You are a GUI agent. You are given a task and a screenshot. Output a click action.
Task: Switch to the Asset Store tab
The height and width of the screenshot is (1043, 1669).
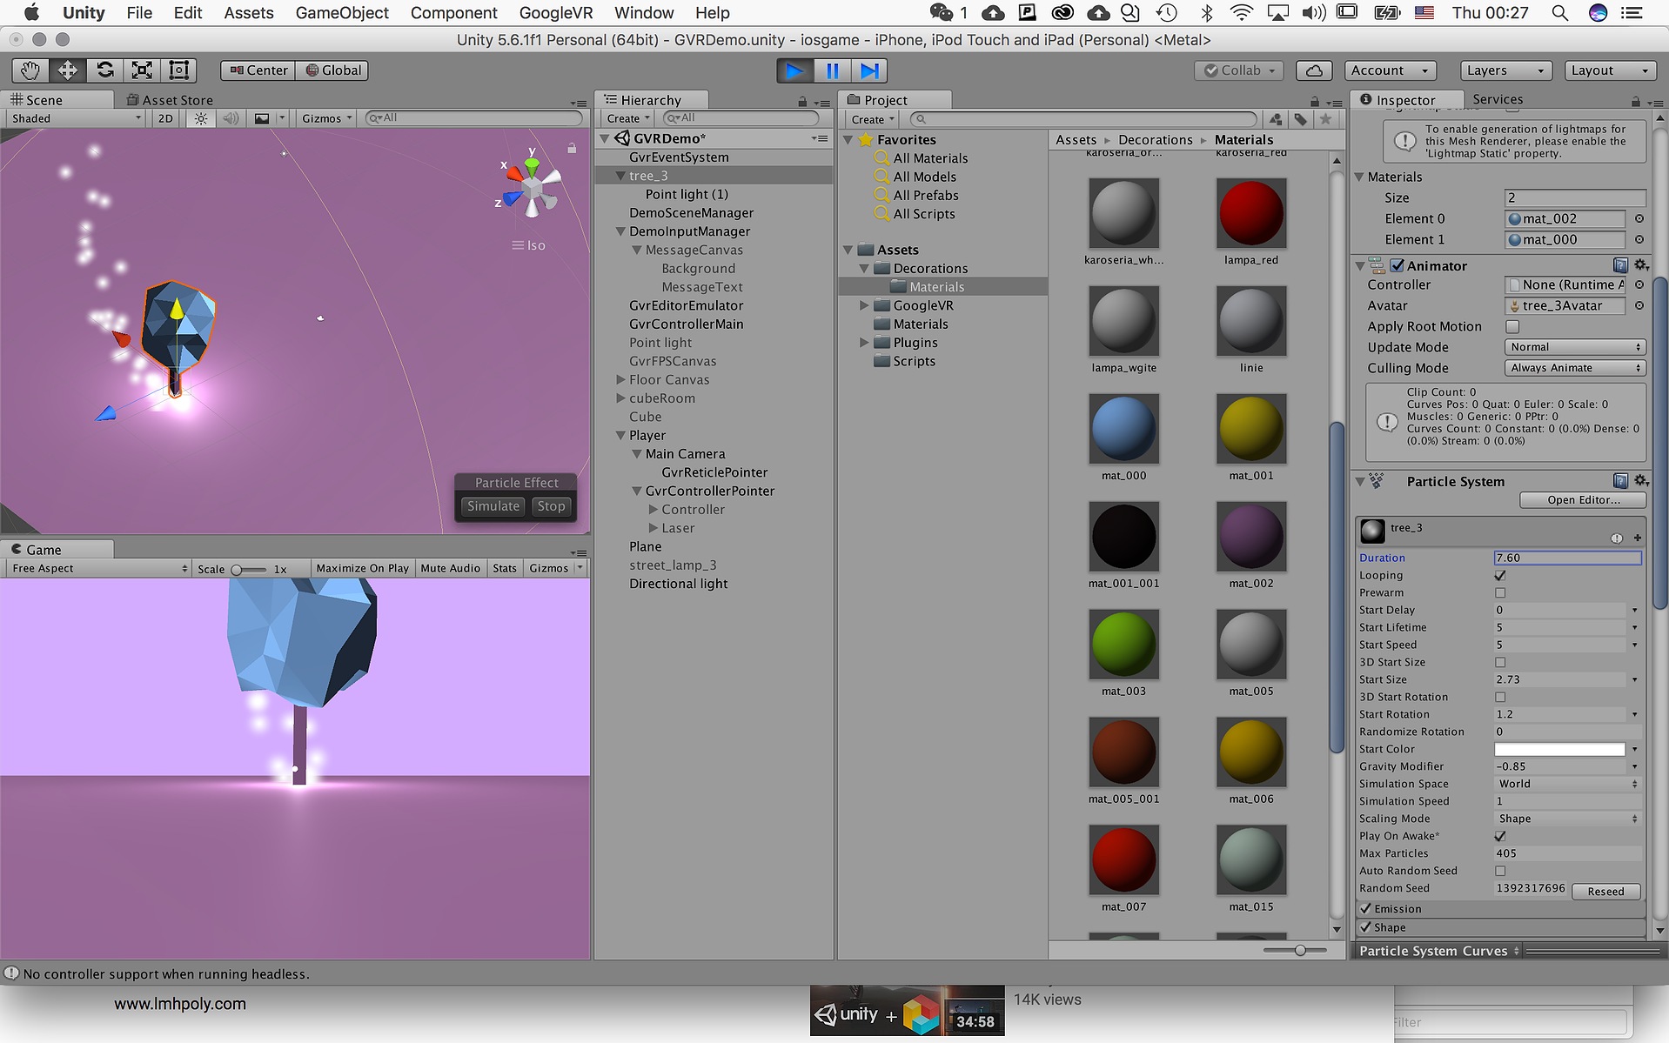171,100
